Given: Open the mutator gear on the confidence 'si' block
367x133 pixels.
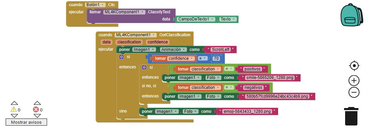Looking at the screenshot, I should pos(121,57).
